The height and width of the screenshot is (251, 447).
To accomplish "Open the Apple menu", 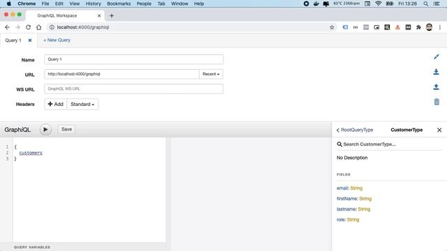I will click(9, 3).
